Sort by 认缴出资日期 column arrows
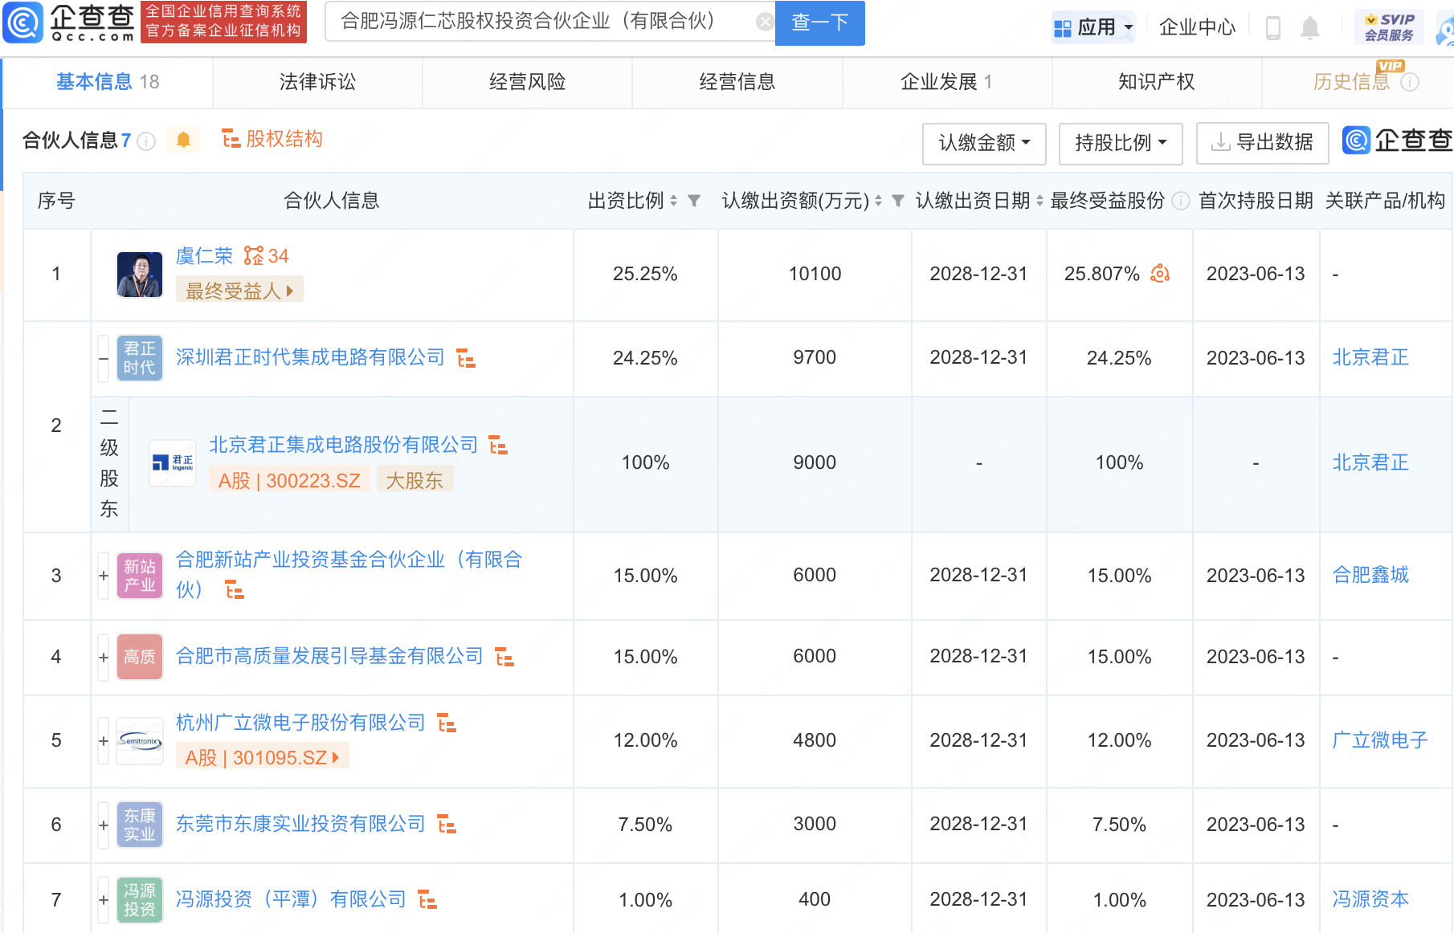 (x=1039, y=201)
